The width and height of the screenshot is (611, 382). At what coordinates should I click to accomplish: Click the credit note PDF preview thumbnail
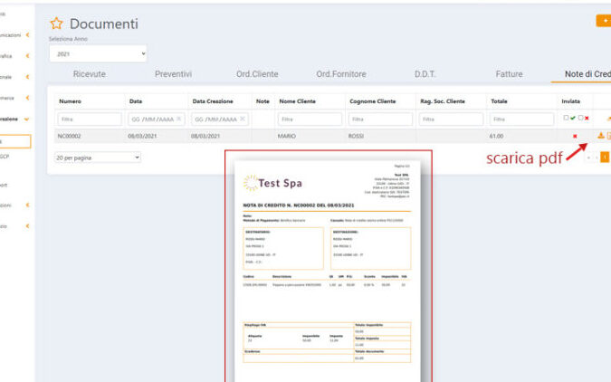[x=329, y=267]
